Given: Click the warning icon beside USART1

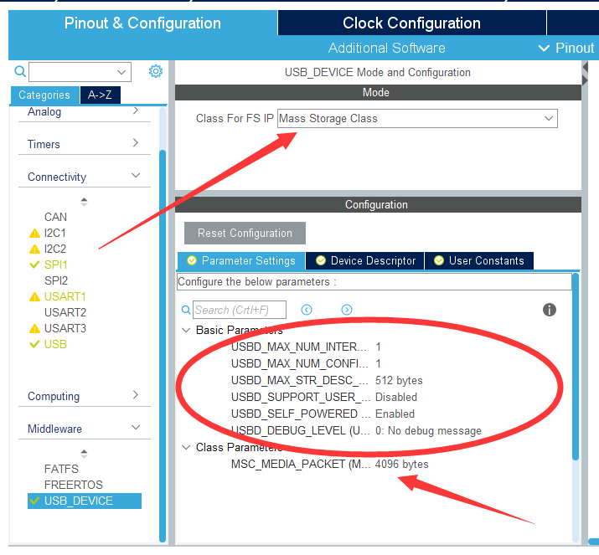Looking at the screenshot, I should 34,296.
